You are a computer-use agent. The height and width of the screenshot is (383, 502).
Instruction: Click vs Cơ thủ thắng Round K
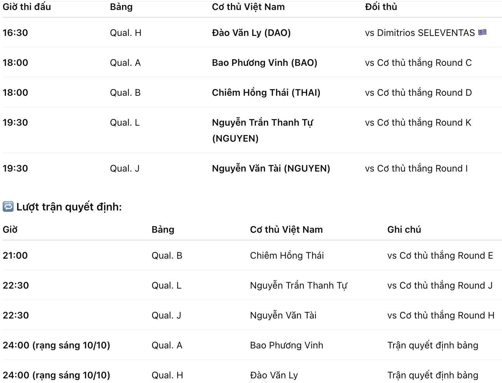(x=418, y=122)
